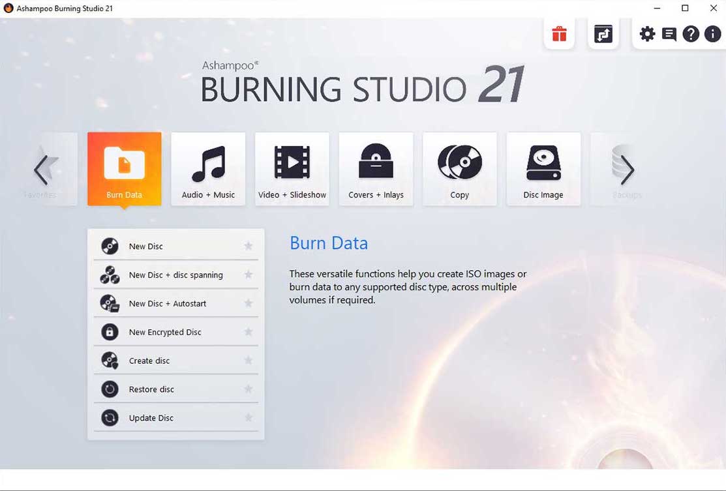Viewport: 726px width, 491px height.
Task: Click the Create disc icon
Action: tap(110, 361)
